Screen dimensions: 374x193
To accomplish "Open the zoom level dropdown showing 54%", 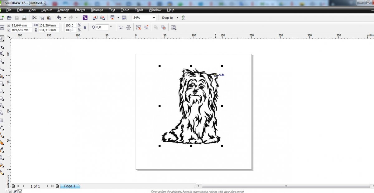I will (154, 18).
